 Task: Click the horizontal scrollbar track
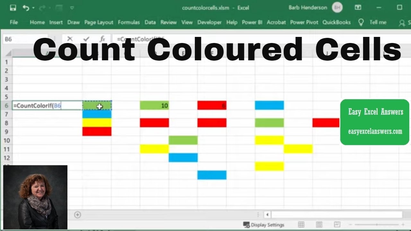337,214
